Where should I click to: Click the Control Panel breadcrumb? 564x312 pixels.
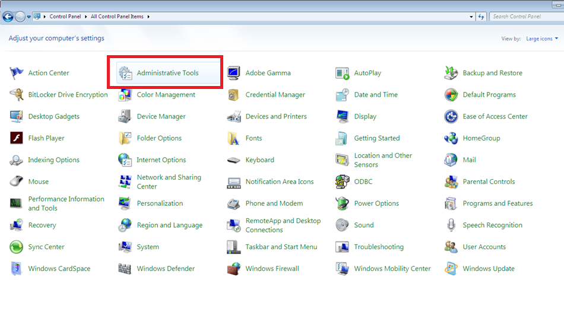point(65,17)
